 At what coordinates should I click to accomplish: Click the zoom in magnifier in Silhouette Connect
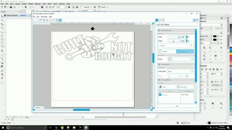(44, 20)
